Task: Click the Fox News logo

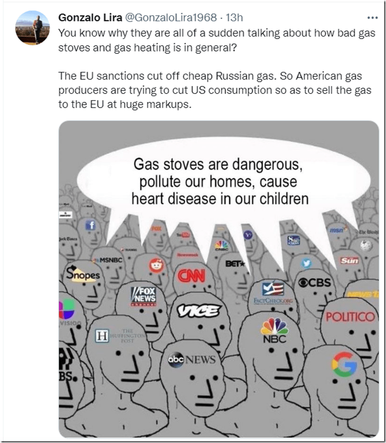Action: [x=143, y=296]
